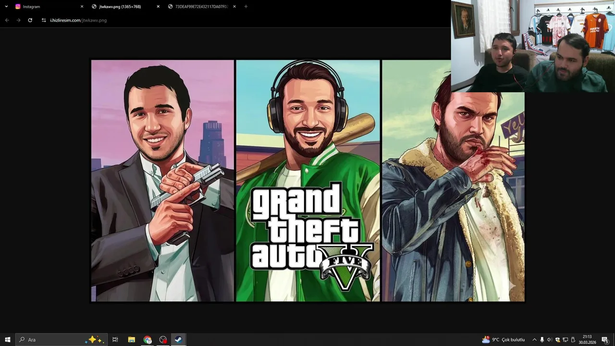Go back to previous page
This screenshot has width=615, height=346.
[7, 20]
